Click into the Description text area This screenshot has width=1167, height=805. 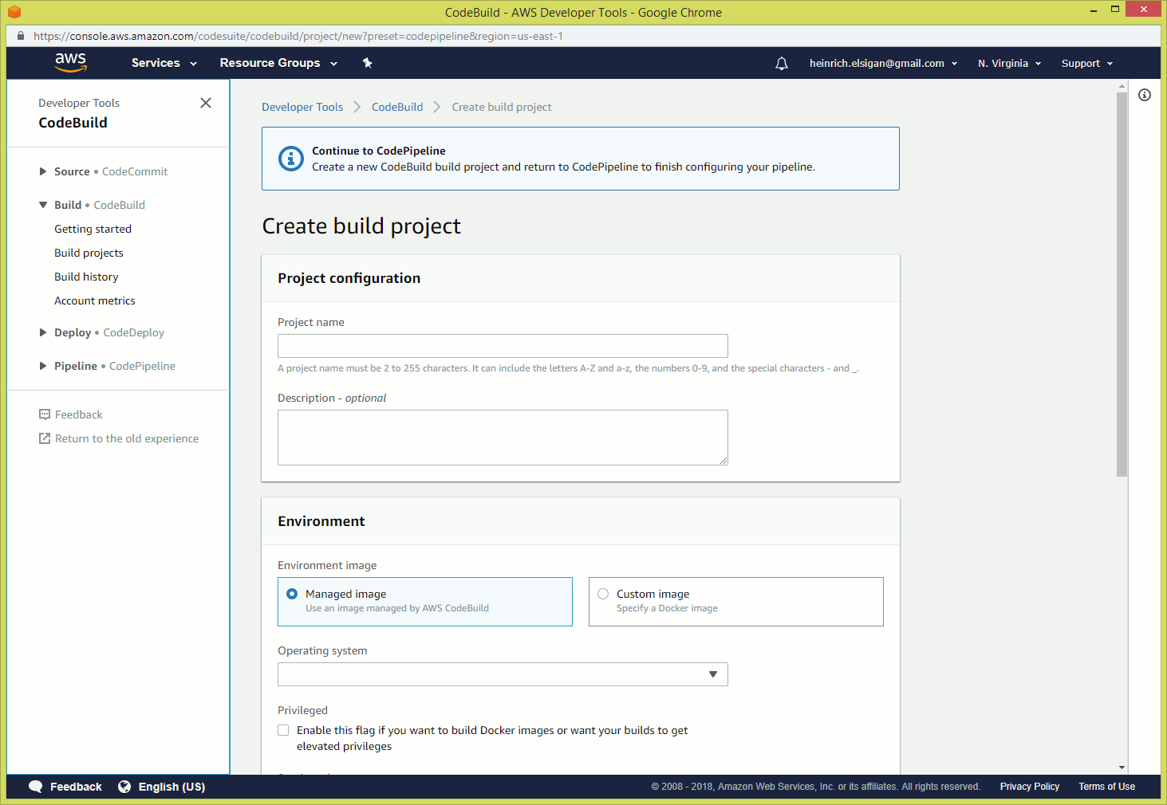tap(503, 438)
